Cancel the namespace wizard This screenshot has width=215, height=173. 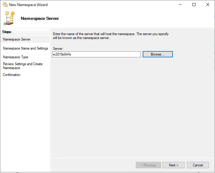coord(198,165)
